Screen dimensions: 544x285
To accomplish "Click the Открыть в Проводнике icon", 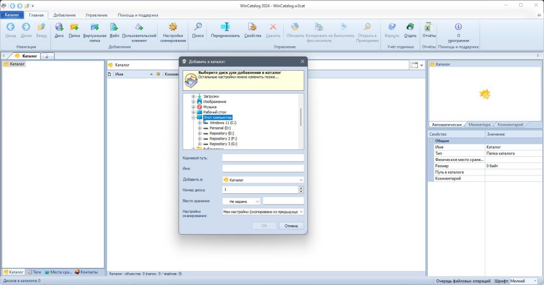I will (x=367, y=27).
